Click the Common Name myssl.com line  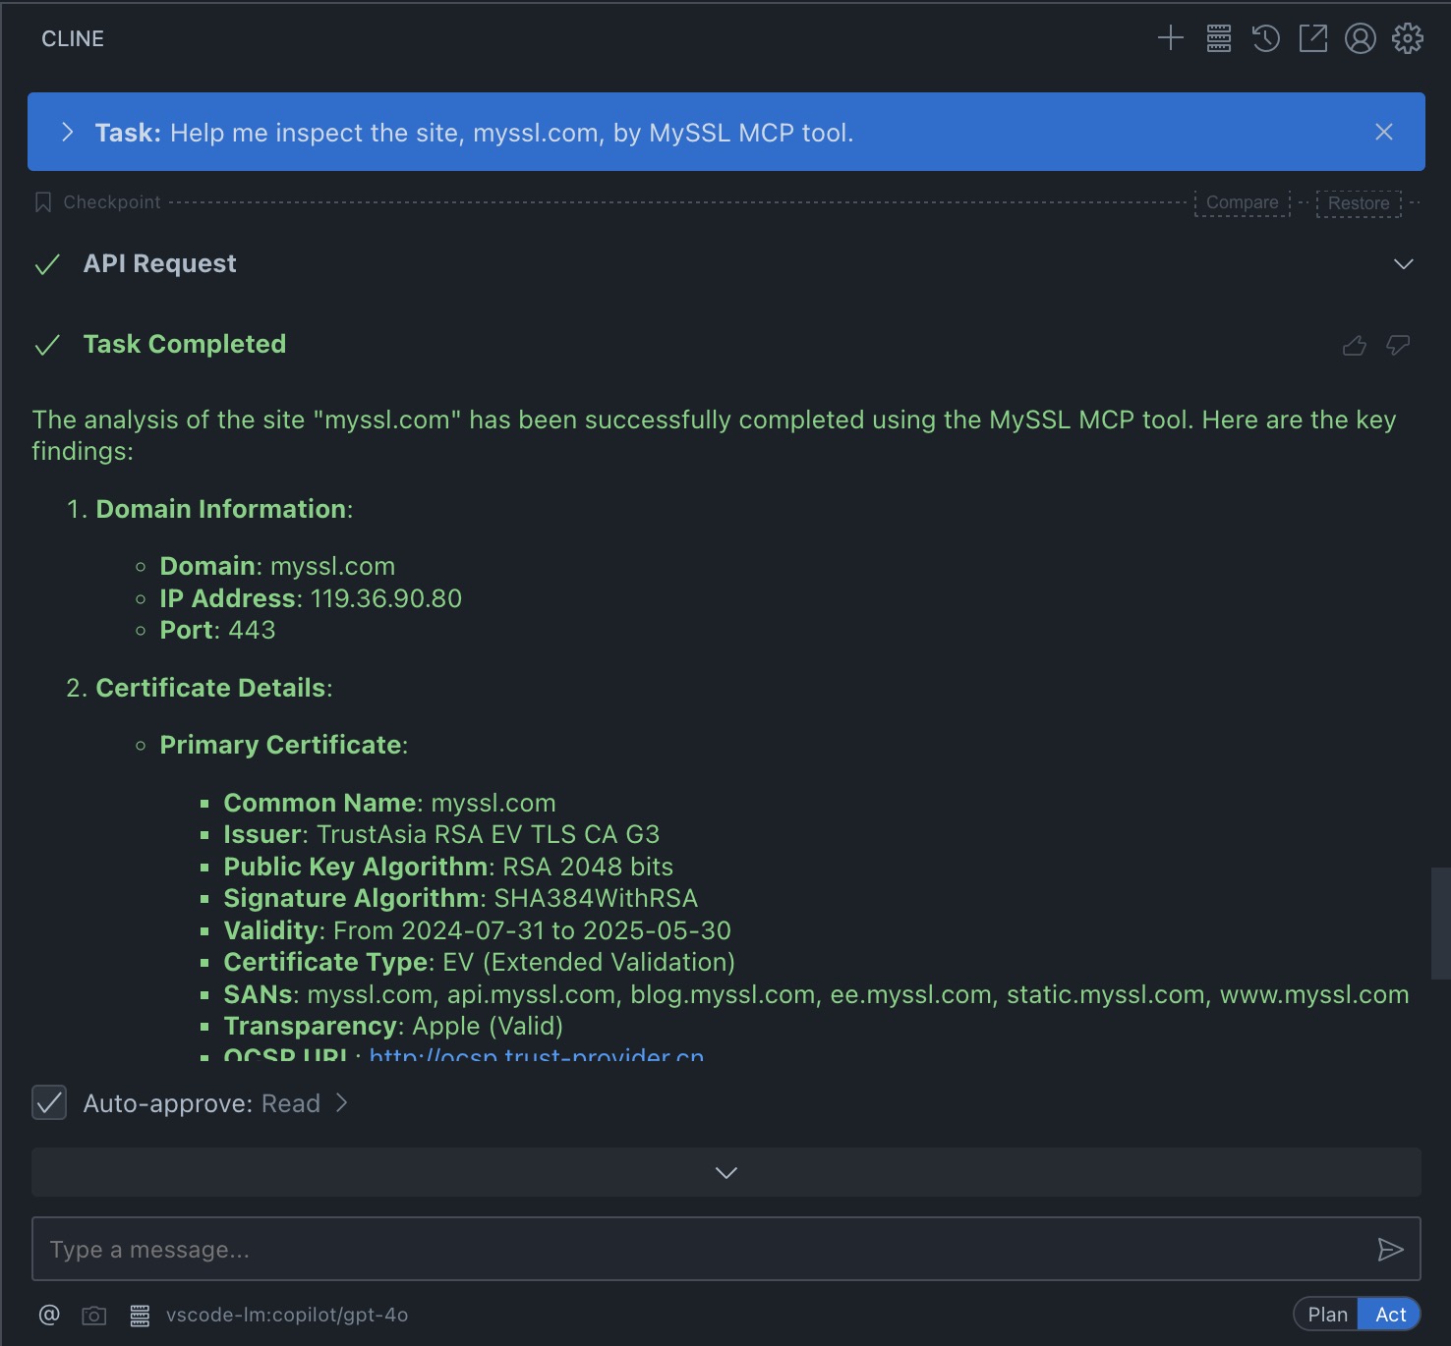pos(390,803)
